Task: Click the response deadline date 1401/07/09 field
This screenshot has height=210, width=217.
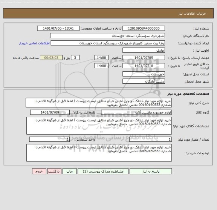Action: tap(144, 58)
